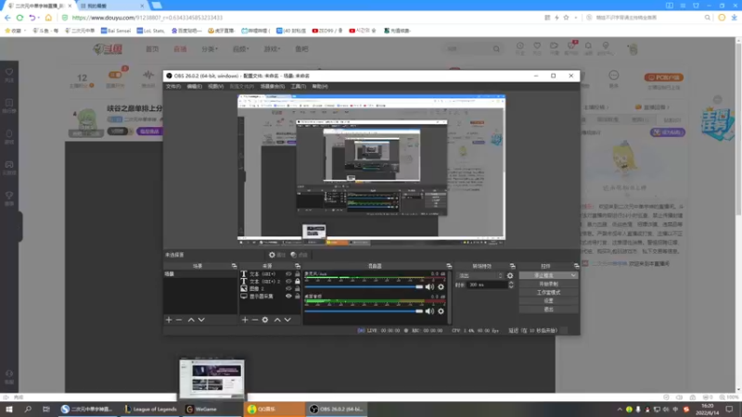Toggle lock on first Text (GDI+) source
The height and width of the screenshot is (417, 742).
pos(297,273)
